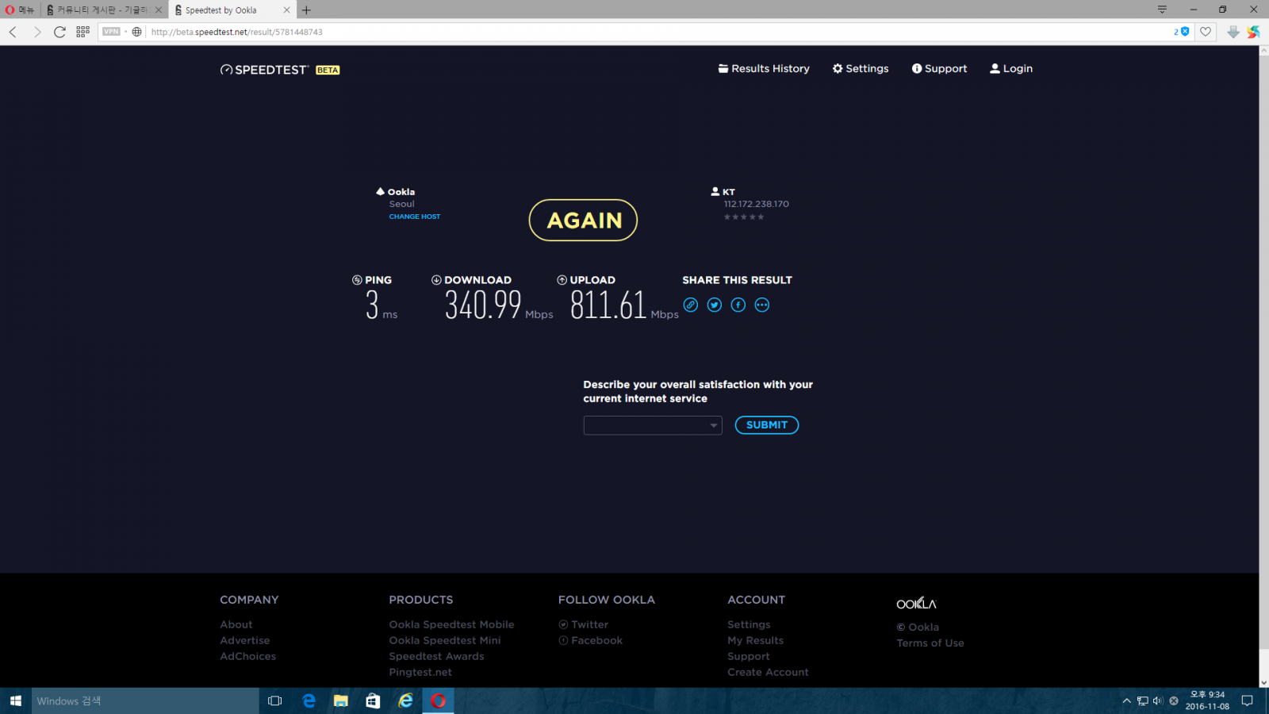Open Results History

764,69
